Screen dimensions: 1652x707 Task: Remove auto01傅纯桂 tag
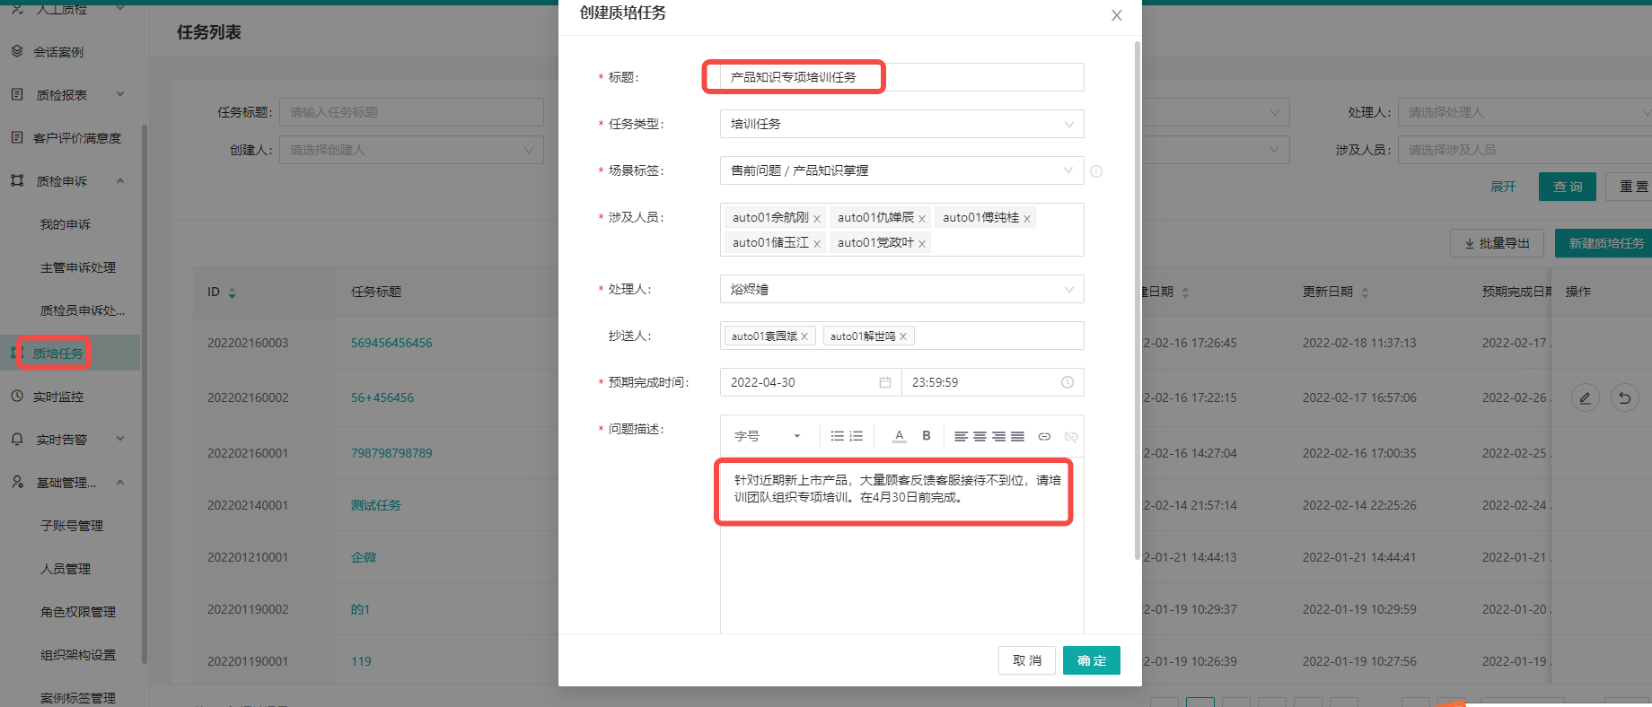point(1027,219)
